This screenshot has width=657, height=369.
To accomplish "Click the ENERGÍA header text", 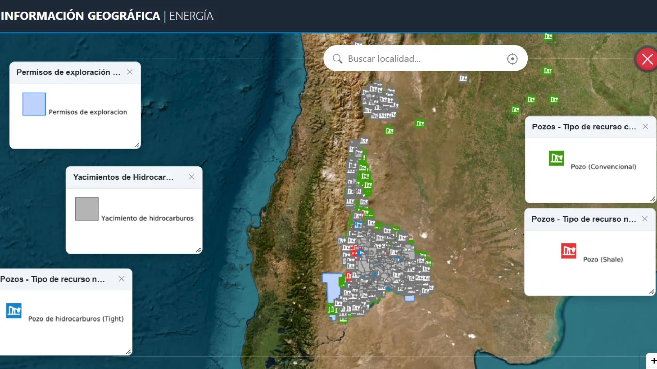I will click(191, 16).
